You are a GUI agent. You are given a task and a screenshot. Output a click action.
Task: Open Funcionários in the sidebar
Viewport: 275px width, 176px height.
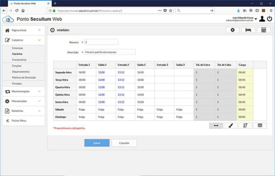19,60
